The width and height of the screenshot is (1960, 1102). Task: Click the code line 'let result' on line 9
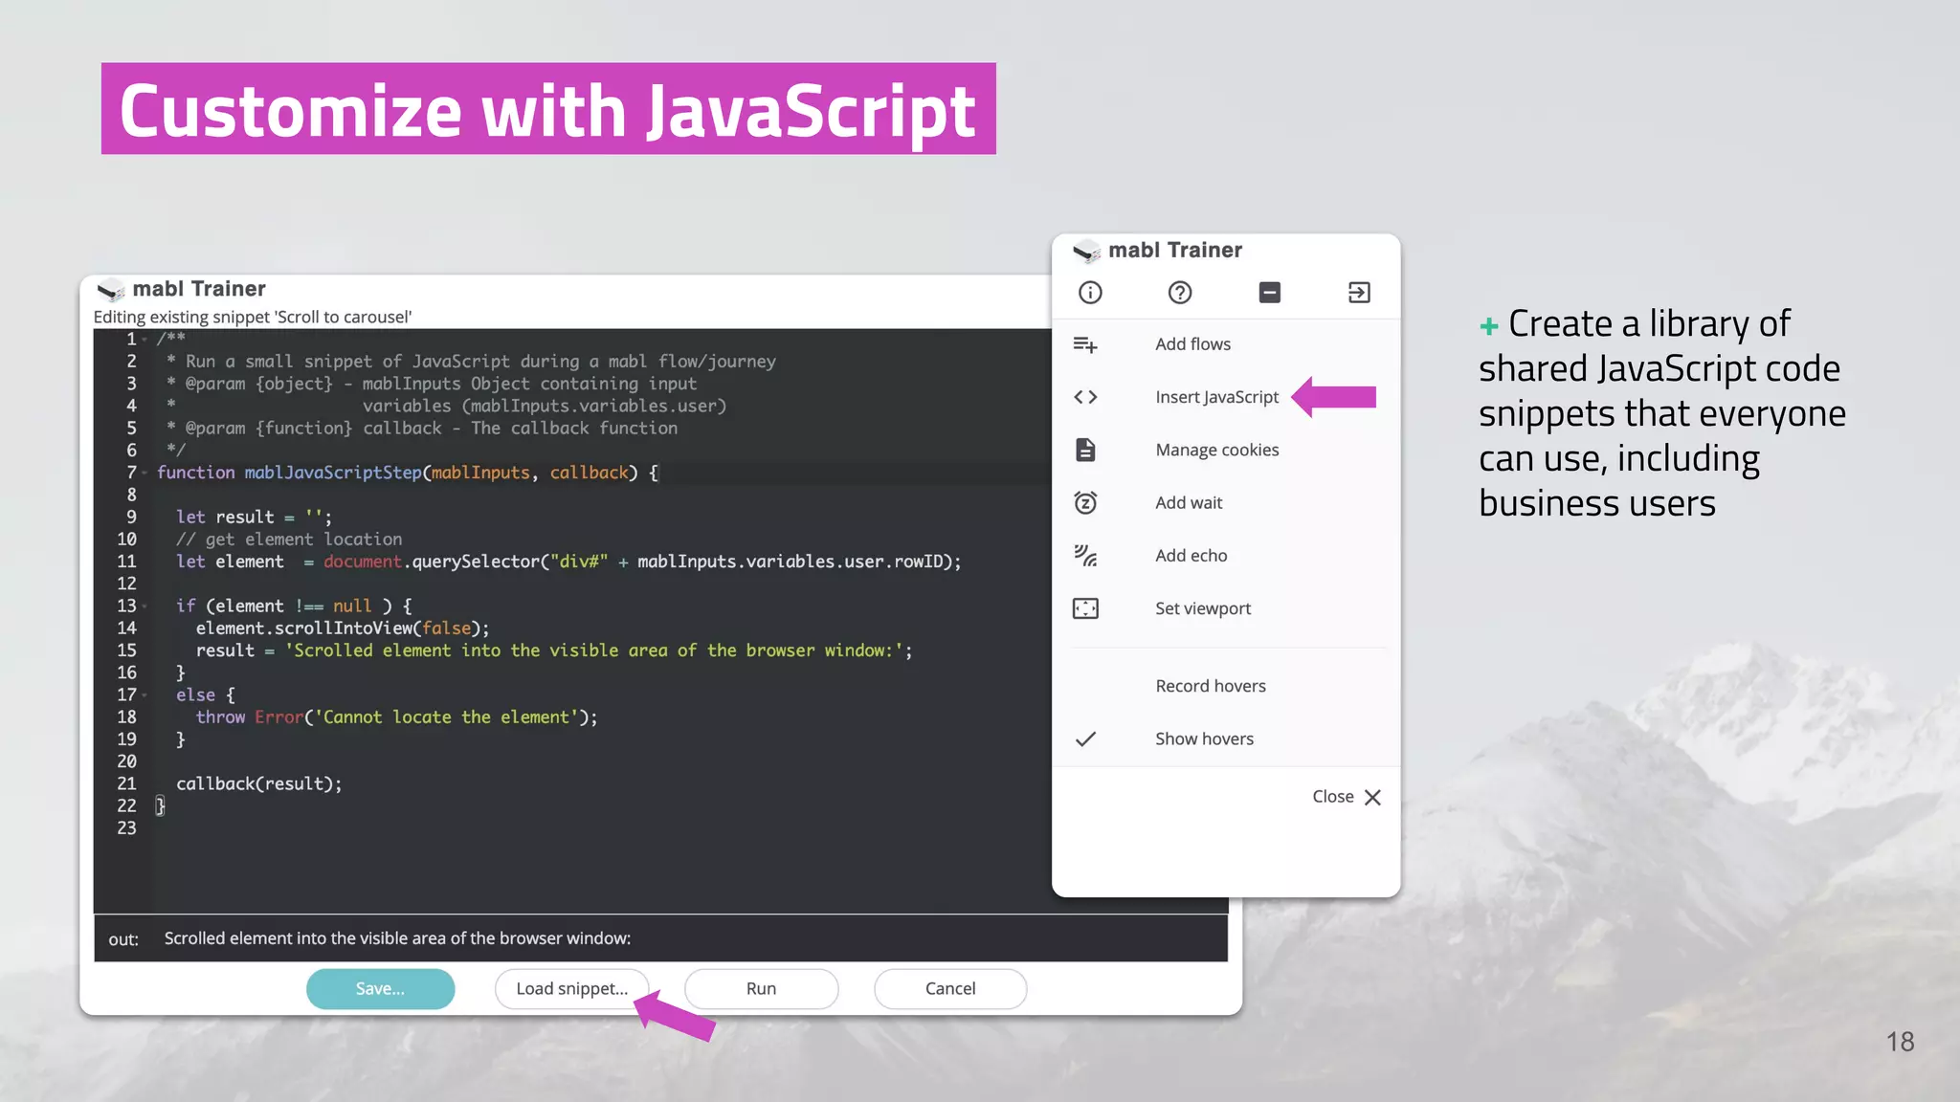tap(254, 517)
